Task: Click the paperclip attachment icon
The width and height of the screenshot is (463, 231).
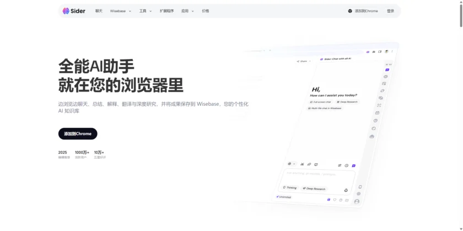Action: [309, 164]
